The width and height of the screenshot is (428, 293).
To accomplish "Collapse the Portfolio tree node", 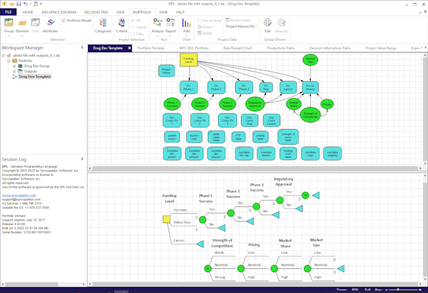I will point(8,61).
